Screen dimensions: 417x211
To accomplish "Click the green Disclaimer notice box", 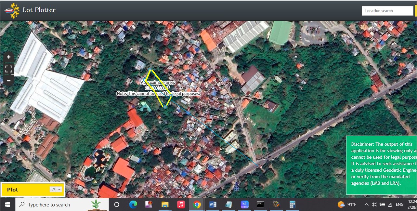I will point(381,165).
